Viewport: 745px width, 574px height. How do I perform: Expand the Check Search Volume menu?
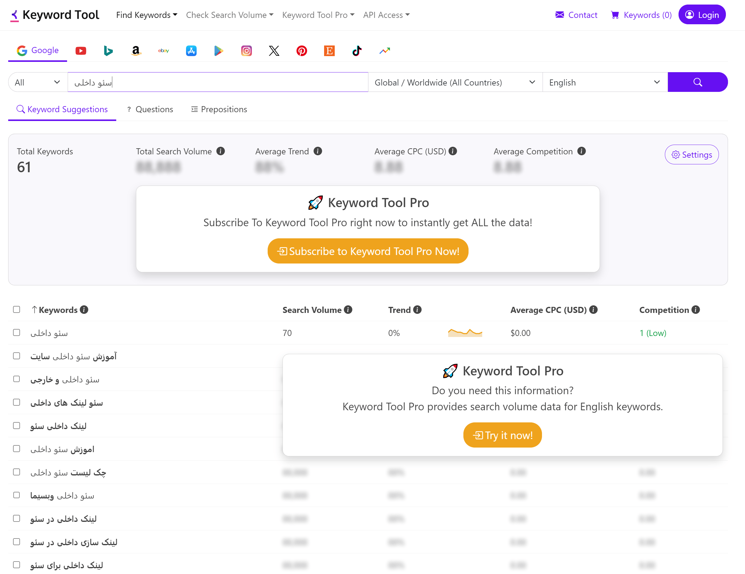230,15
